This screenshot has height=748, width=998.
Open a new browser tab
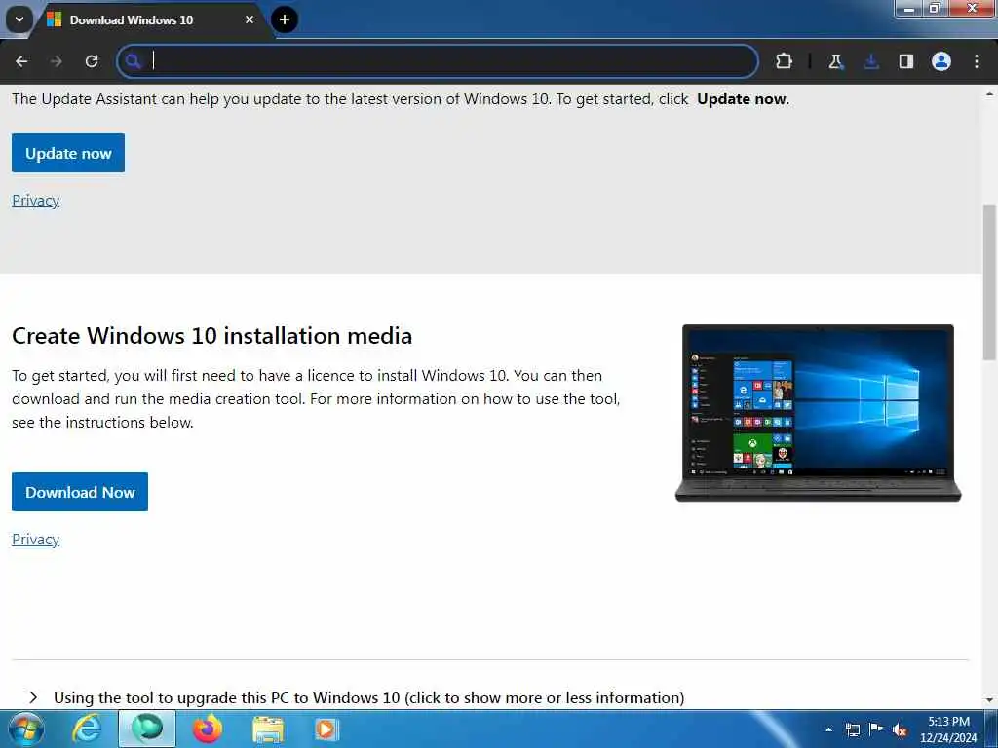(285, 19)
